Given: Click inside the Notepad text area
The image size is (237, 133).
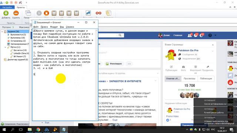Looking at the screenshot, I should point(64,75).
